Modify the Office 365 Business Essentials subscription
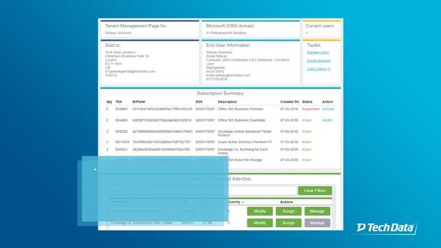The width and height of the screenshot is (441, 248). [327, 120]
